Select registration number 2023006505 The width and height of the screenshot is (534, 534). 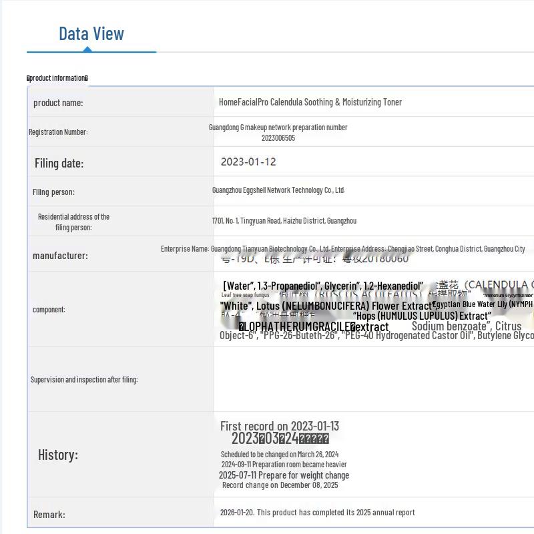[278, 138]
